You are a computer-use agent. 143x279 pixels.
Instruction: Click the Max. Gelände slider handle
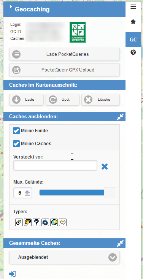(110, 192)
